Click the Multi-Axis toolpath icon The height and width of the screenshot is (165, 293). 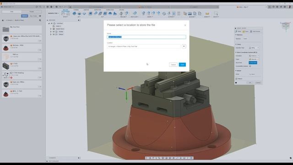coord(135,13)
